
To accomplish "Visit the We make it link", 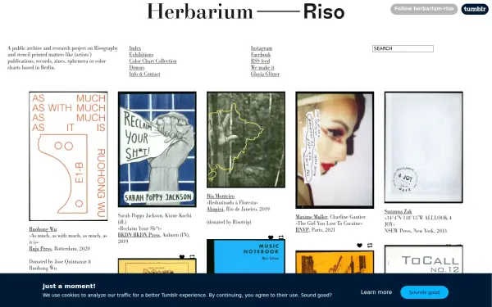I will [262, 68].
